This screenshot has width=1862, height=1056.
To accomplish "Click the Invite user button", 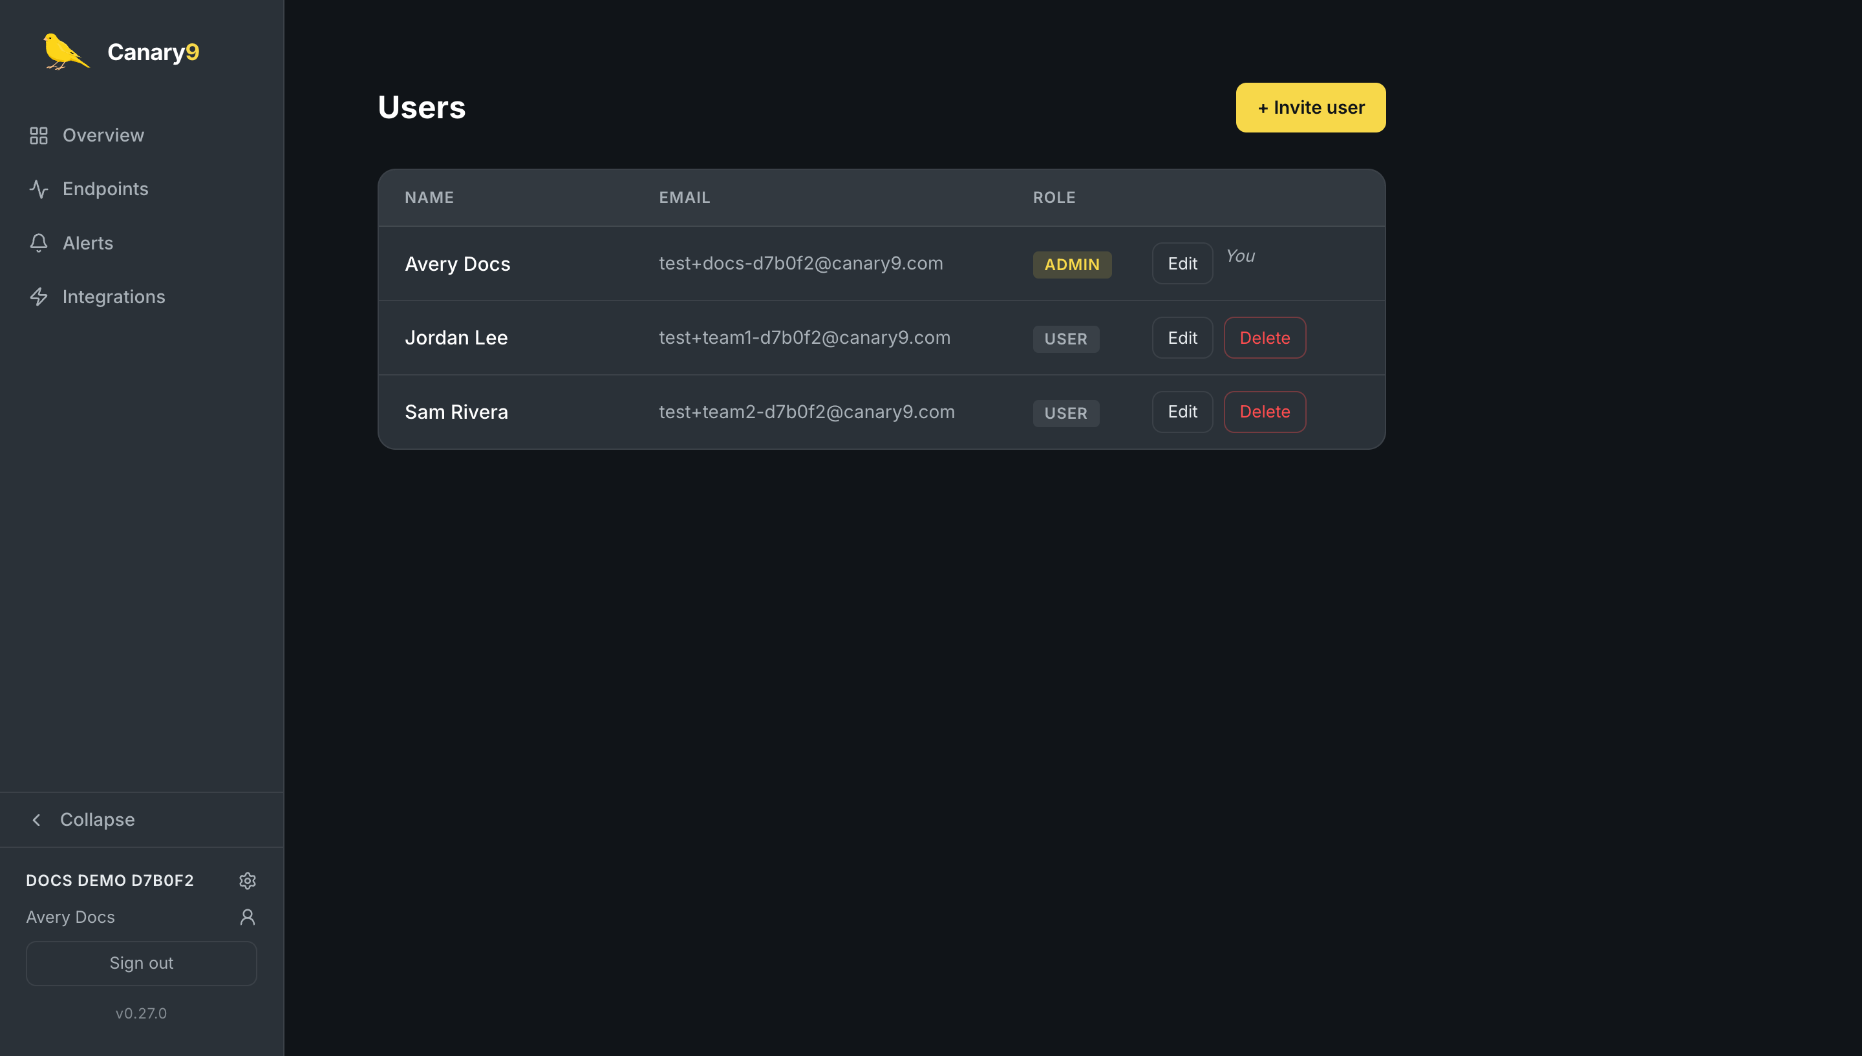I will tap(1310, 107).
